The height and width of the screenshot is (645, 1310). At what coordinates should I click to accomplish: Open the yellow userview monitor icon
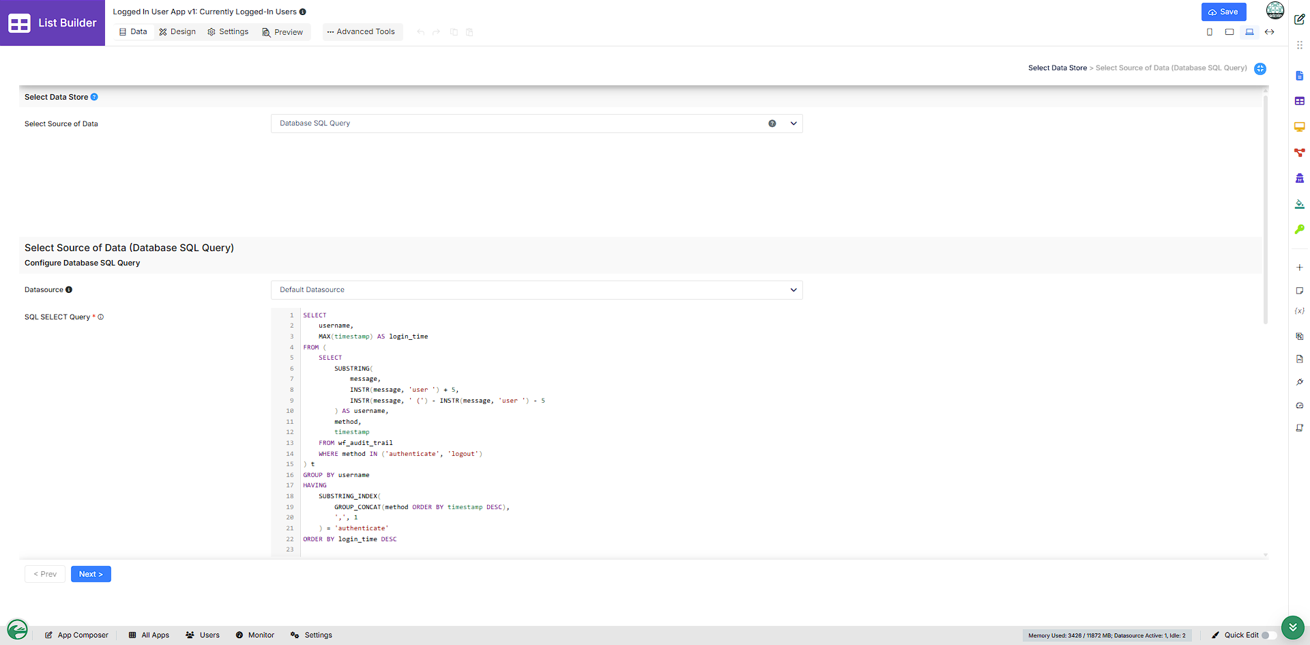point(1299,127)
